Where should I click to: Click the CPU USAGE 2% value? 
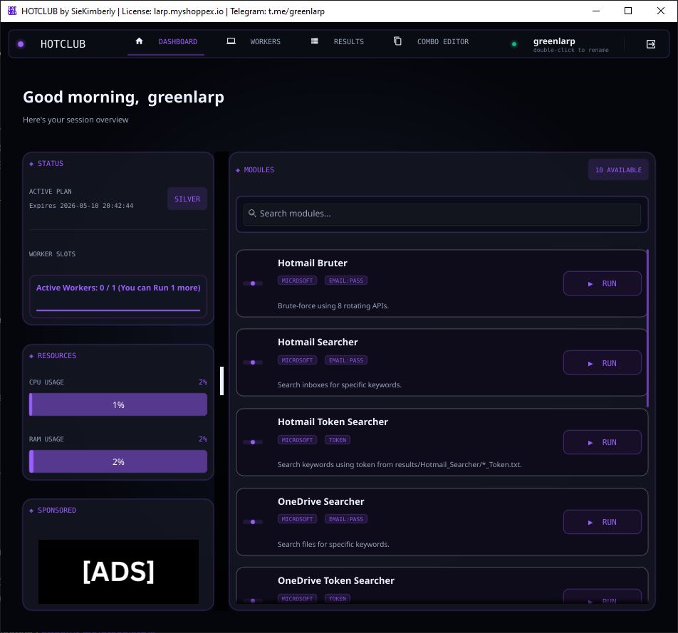203,382
